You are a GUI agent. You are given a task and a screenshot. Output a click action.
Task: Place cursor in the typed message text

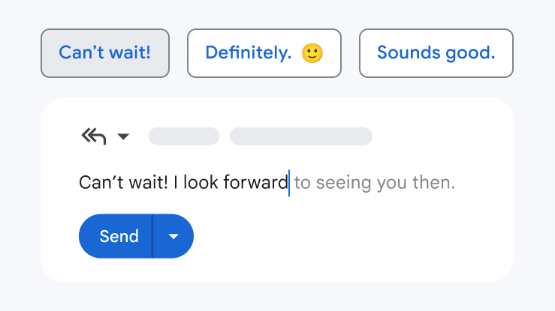coord(183,183)
